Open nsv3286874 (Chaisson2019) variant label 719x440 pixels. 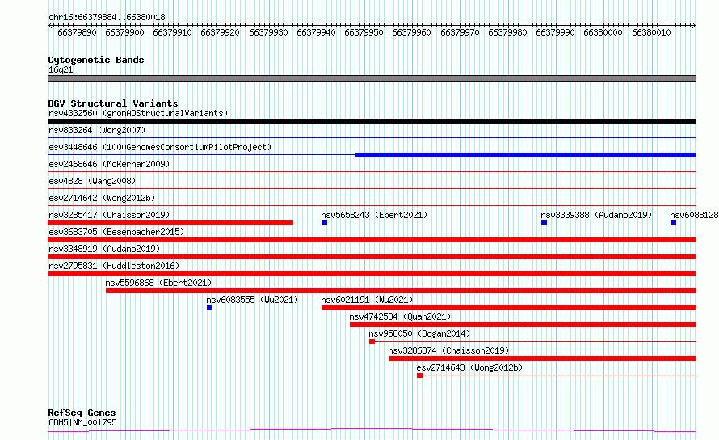pyautogui.click(x=448, y=350)
